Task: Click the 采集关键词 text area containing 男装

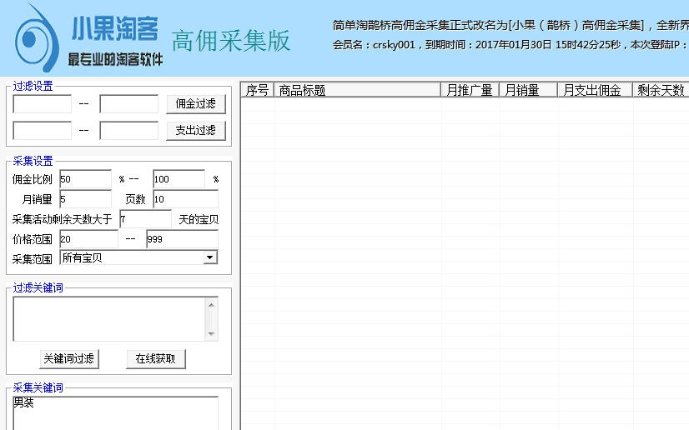Action: (x=116, y=413)
